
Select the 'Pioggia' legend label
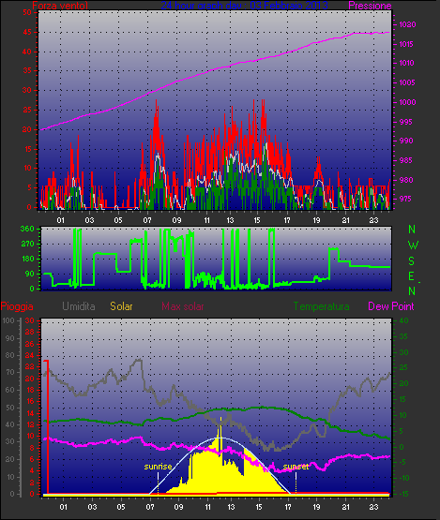(17, 306)
